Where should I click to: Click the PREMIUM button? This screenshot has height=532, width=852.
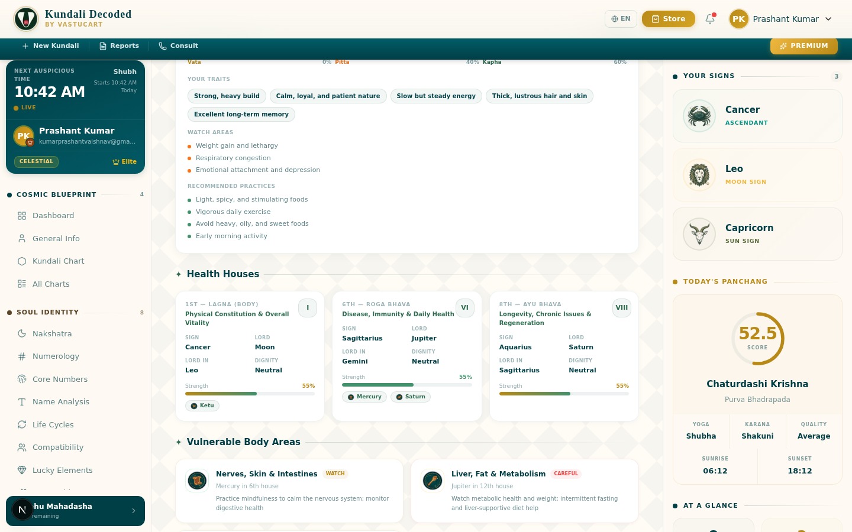pos(803,46)
